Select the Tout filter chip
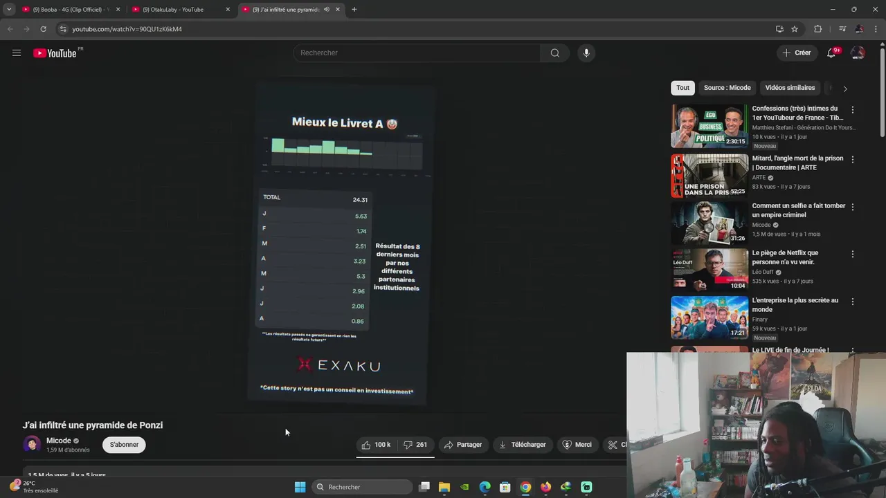The width and height of the screenshot is (886, 498). click(683, 88)
